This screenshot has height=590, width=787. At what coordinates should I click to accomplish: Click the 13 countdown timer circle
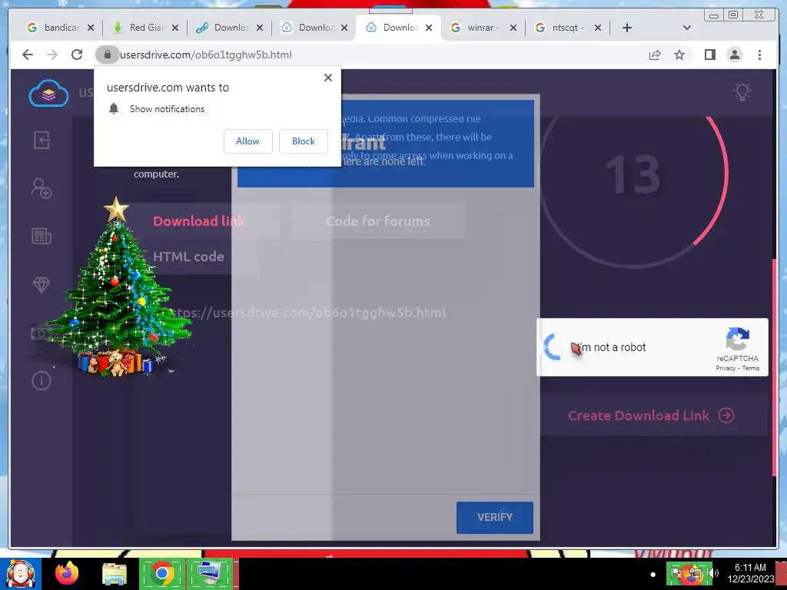coord(633,175)
